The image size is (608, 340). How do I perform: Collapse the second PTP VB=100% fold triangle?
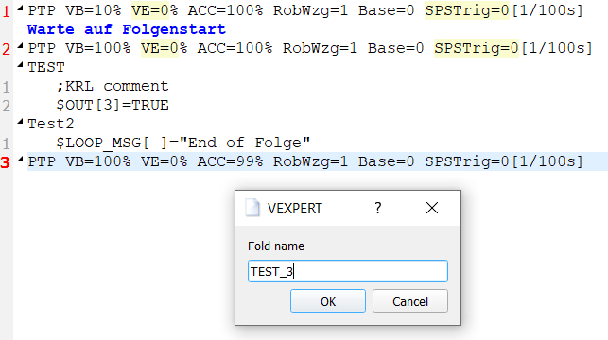pyautogui.click(x=20, y=46)
